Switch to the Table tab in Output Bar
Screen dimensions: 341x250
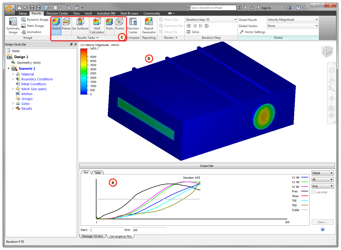(98, 173)
